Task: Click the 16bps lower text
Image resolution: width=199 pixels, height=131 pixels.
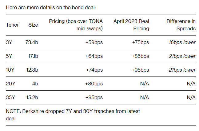Action: coord(182,42)
